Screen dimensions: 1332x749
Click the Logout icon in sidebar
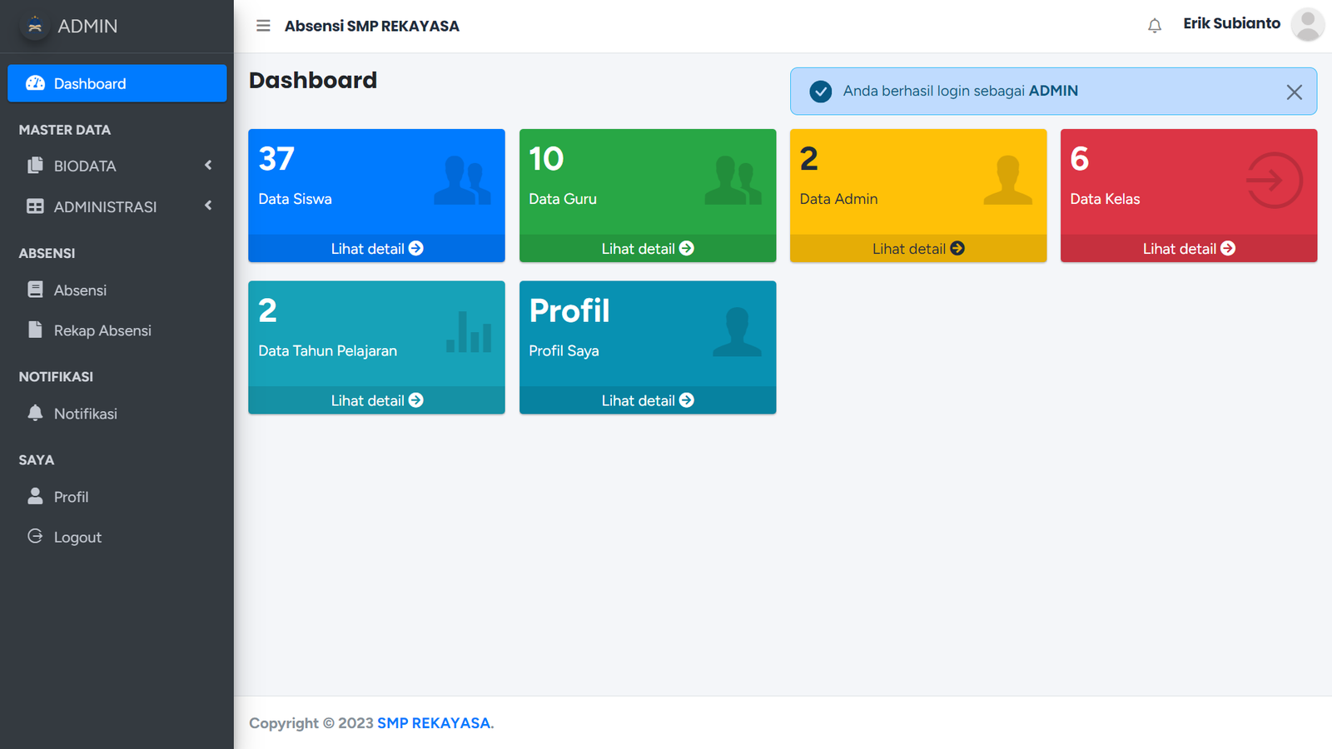[35, 537]
